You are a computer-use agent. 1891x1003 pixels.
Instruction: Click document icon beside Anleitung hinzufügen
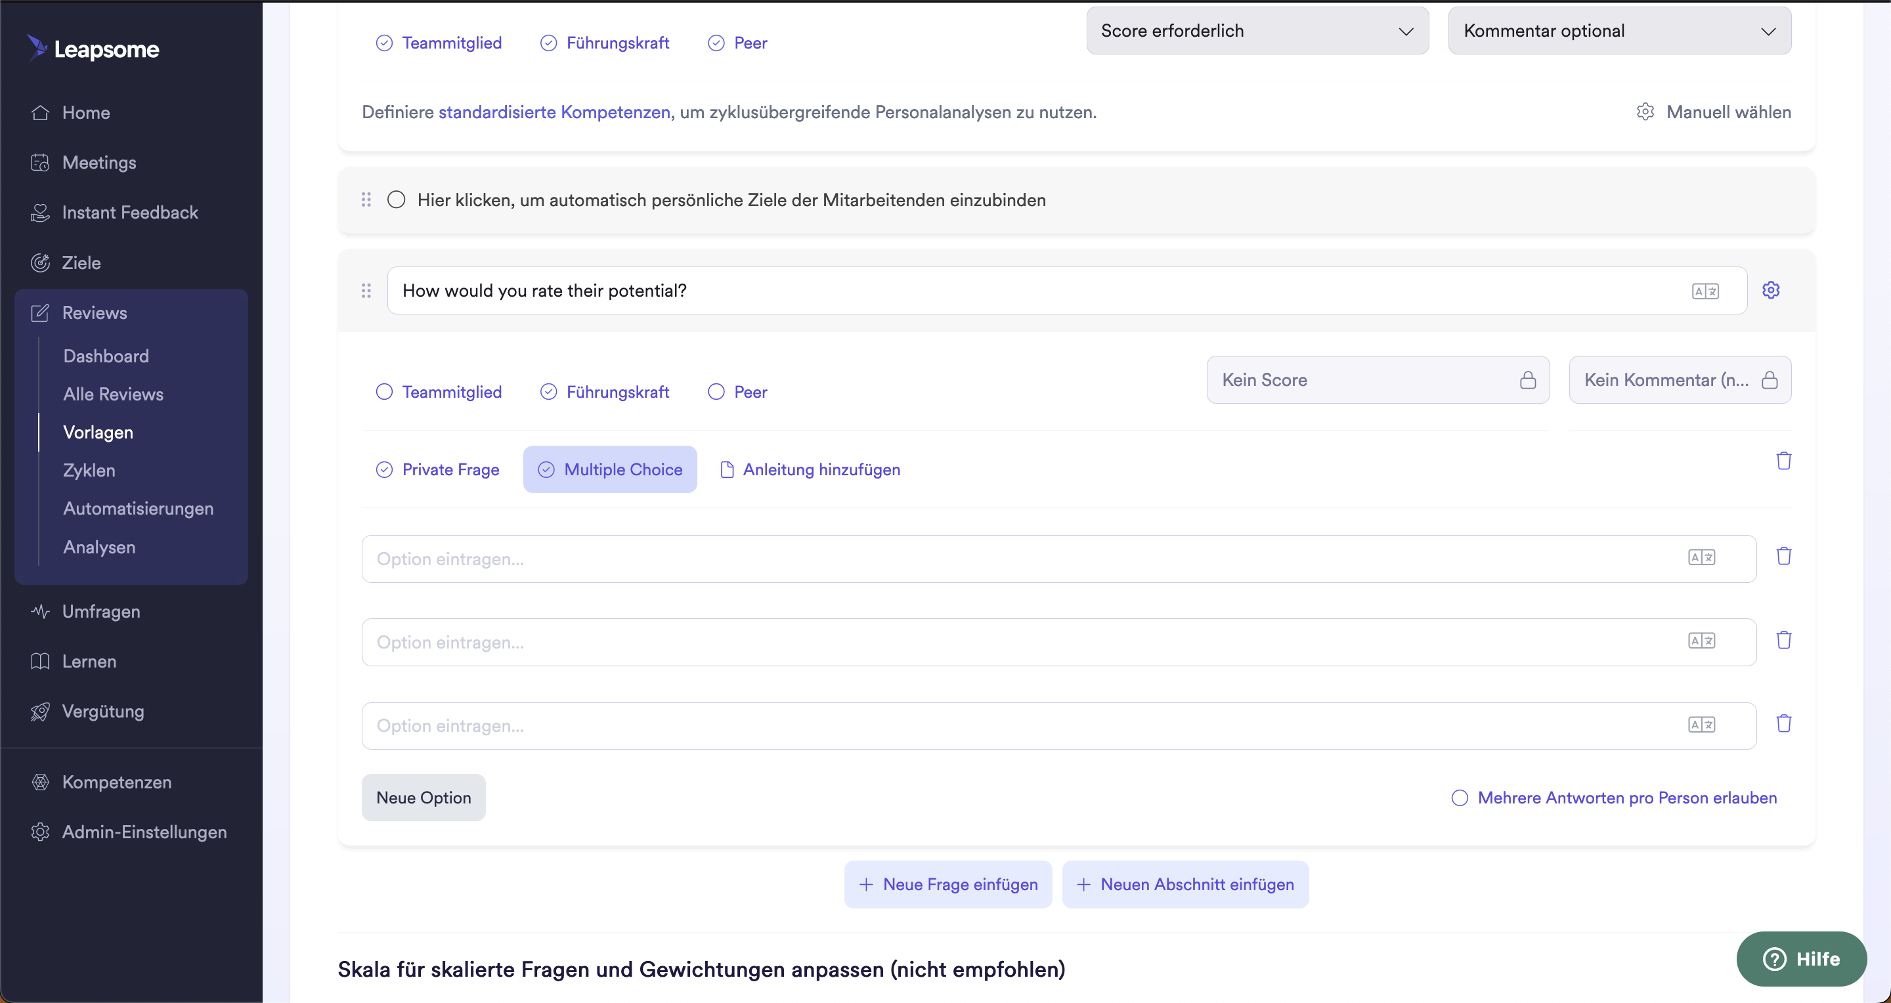pos(727,469)
